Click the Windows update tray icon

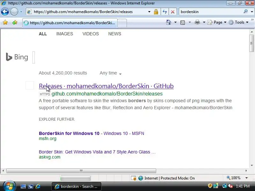[x=216, y=186]
